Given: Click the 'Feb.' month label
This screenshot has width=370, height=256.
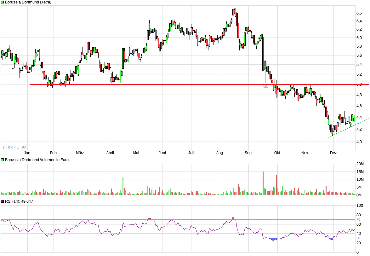Looking at the screenshot, I should point(54,153).
